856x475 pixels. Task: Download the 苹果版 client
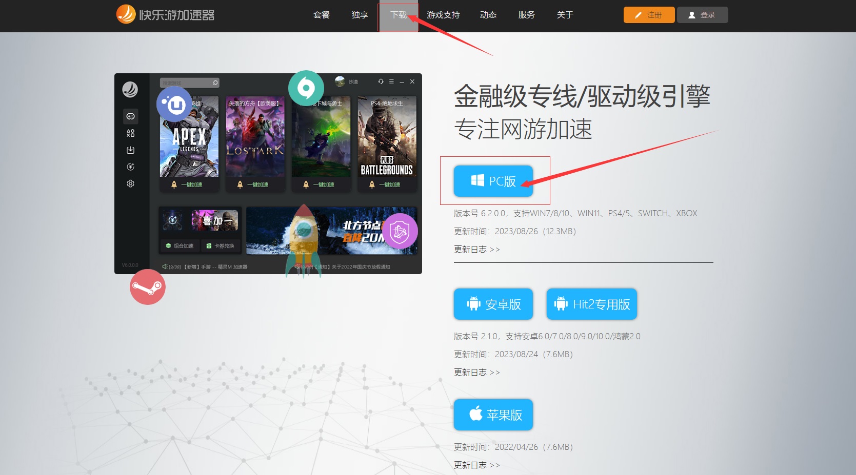click(493, 415)
